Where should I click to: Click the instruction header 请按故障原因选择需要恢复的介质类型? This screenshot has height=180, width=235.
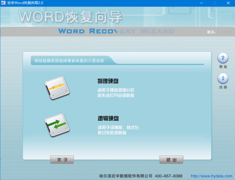(x=69, y=61)
